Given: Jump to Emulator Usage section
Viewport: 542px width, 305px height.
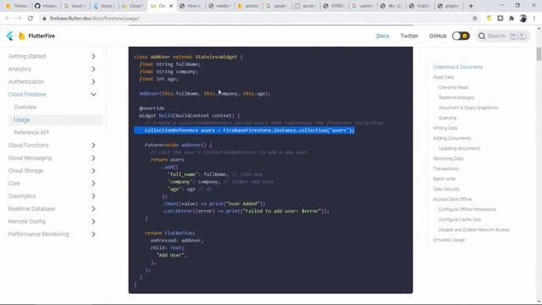Looking at the screenshot, I should pyautogui.click(x=449, y=240).
